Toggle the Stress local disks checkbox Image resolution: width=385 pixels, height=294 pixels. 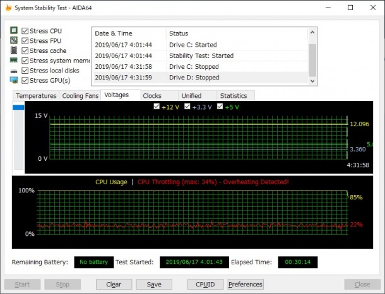pos(25,71)
